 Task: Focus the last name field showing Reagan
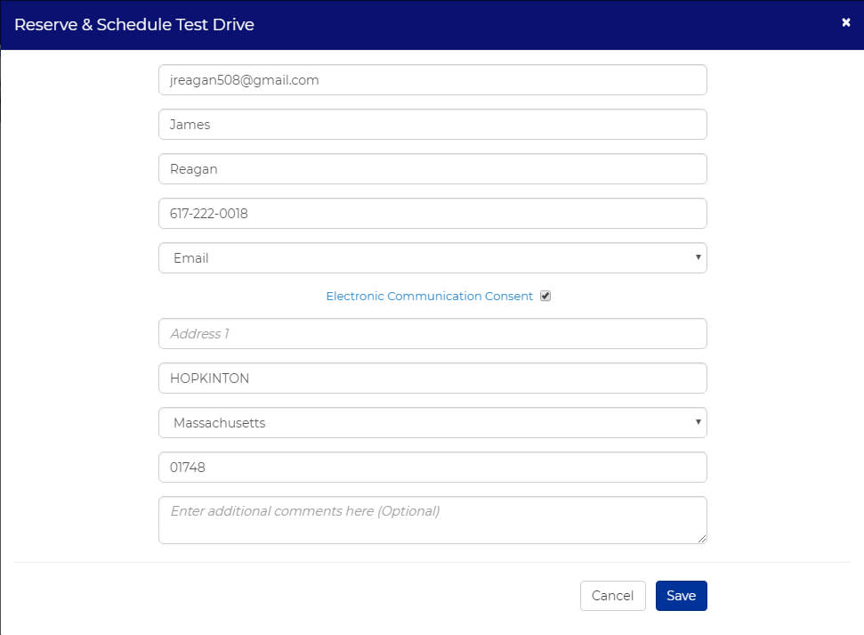point(432,169)
